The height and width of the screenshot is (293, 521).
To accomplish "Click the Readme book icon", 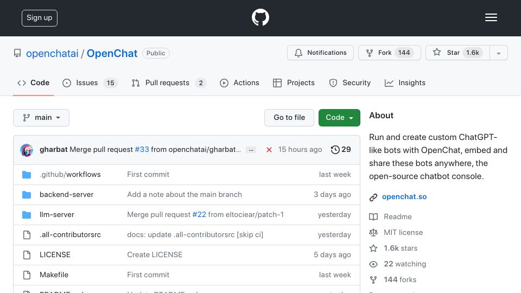I will 373,217.
